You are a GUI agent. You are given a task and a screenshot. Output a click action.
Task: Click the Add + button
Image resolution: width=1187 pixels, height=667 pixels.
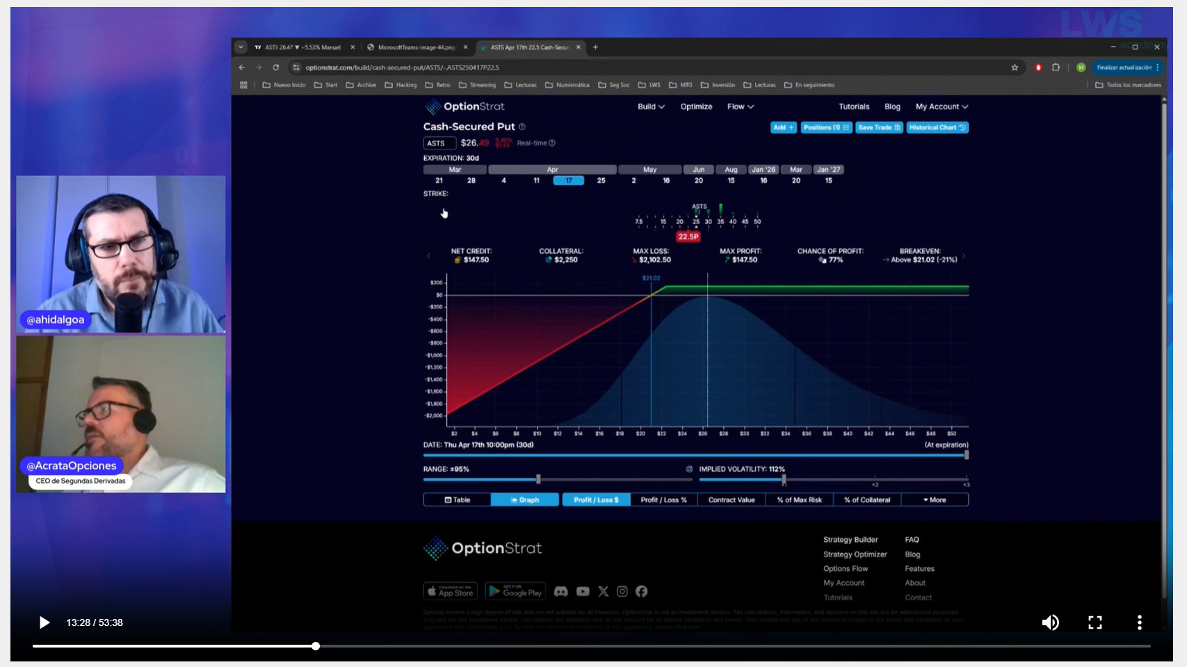(783, 127)
